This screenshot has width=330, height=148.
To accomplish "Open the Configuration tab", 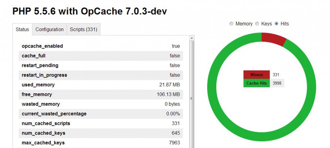I will (x=49, y=29).
